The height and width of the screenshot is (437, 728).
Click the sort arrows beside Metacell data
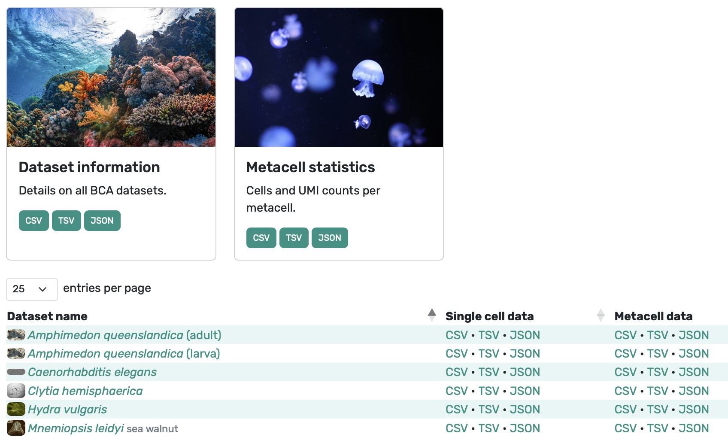[601, 315]
